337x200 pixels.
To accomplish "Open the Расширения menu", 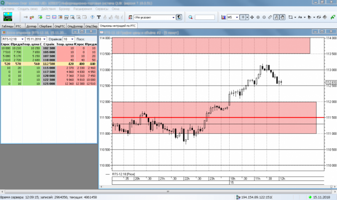I will [x=83, y=9].
